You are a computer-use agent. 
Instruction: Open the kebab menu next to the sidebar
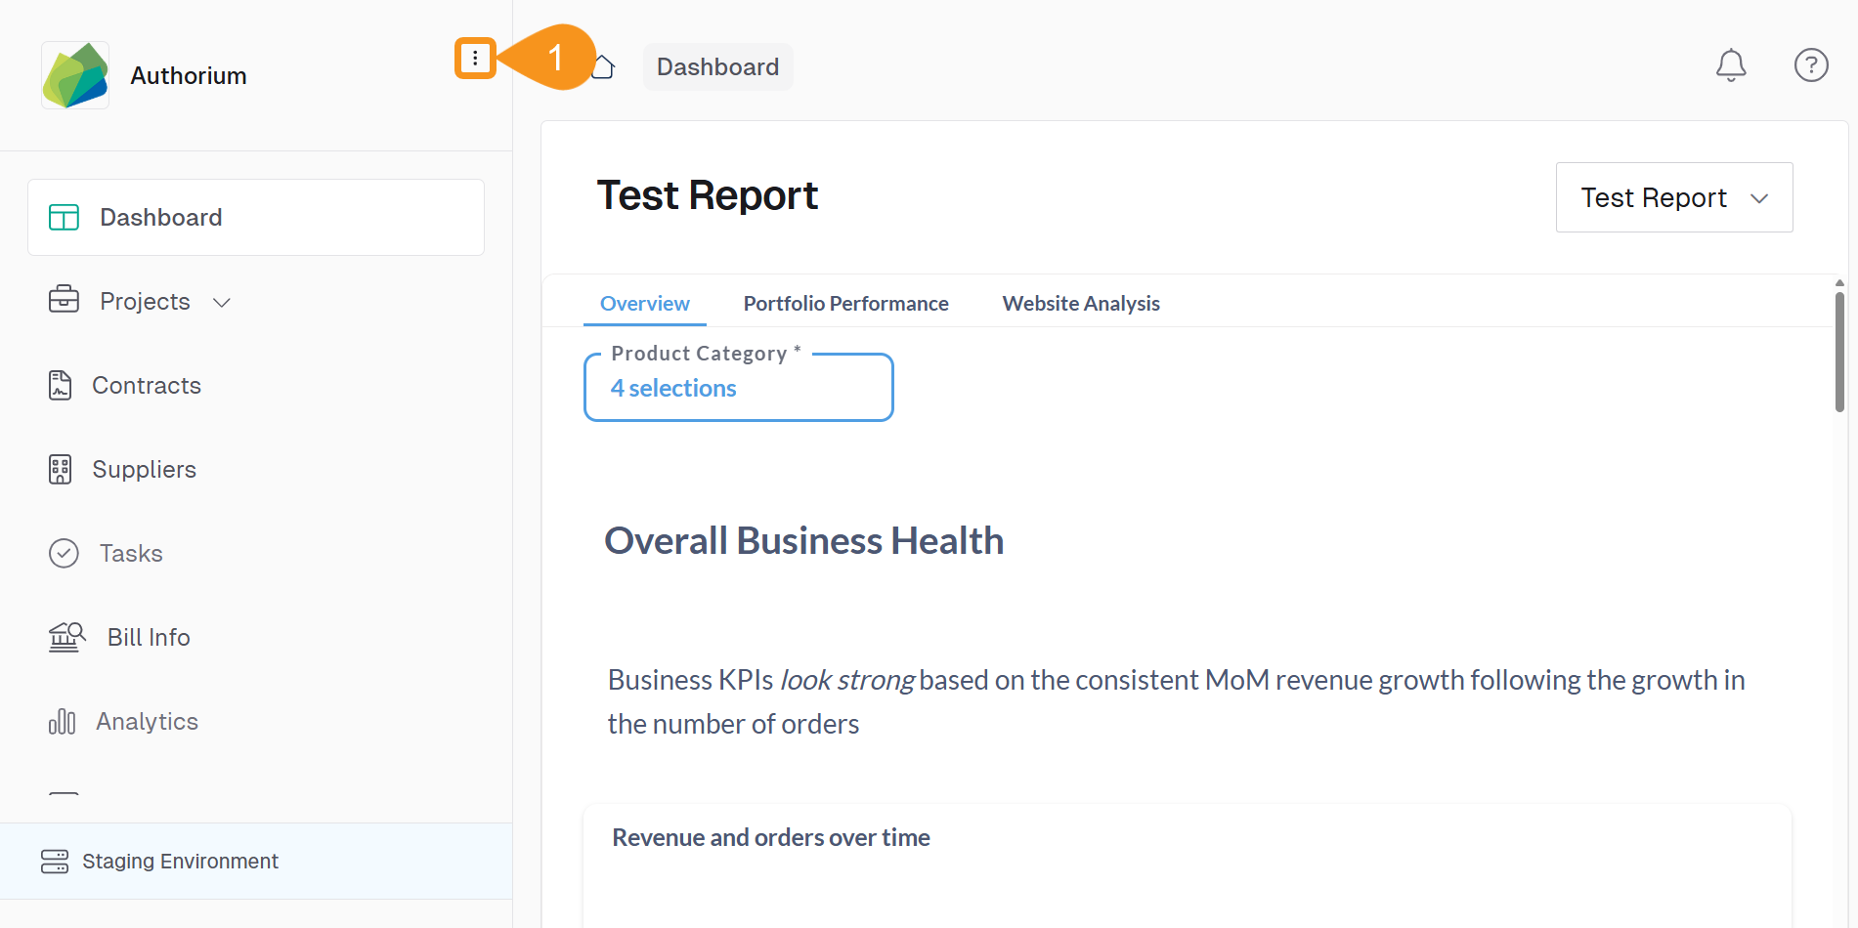(x=475, y=59)
